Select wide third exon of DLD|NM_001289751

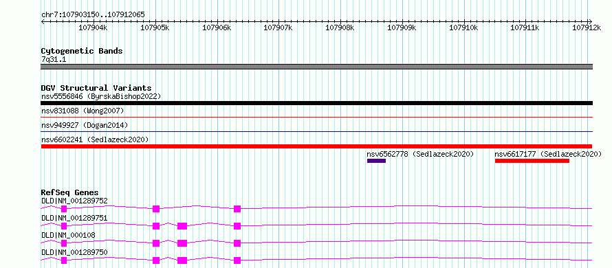(182, 226)
